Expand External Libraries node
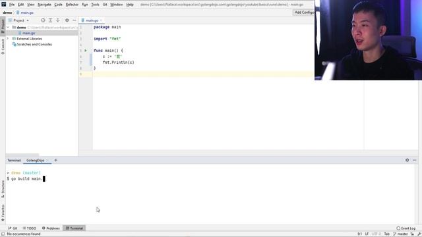This screenshot has height=237, width=422. click(8, 39)
